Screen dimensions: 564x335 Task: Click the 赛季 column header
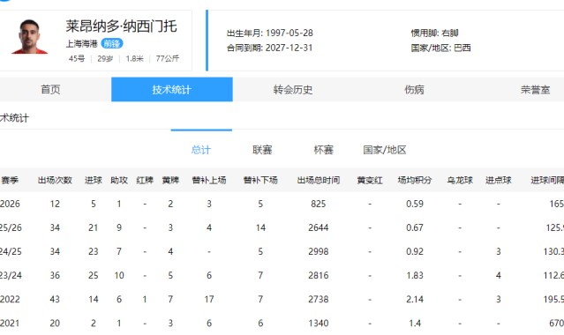[x=10, y=180]
